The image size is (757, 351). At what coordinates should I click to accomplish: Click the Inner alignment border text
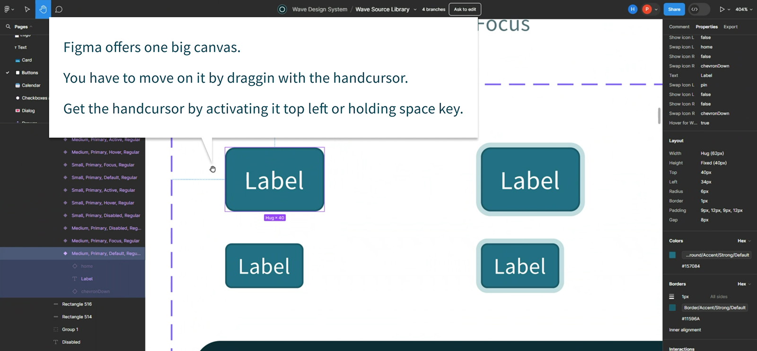coord(685,330)
